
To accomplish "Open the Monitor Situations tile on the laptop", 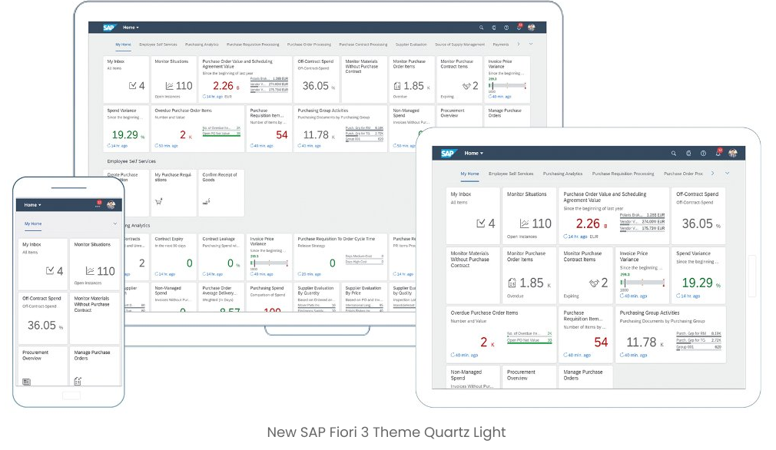I will pos(174,78).
